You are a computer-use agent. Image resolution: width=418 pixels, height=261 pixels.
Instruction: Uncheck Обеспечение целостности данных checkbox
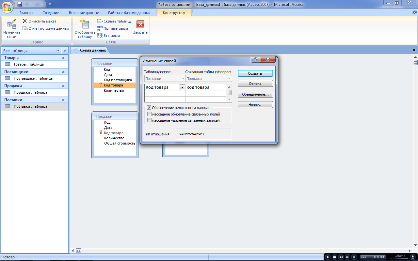tap(149, 108)
